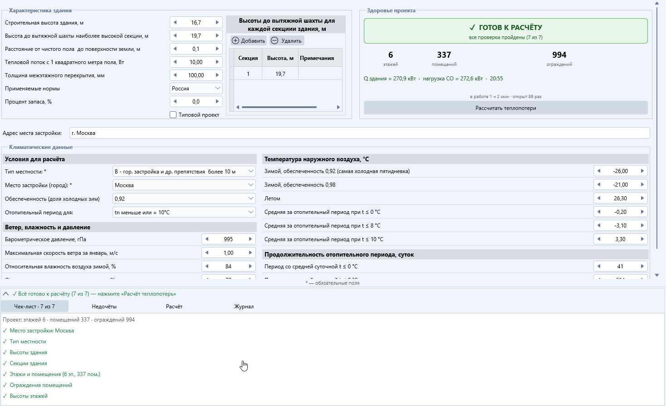Increase Максимальная скорость ветра value
The image size is (666, 406).
tap(250, 253)
